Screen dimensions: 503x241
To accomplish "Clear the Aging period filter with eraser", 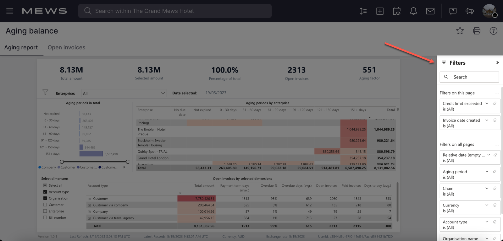I will [495, 172].
